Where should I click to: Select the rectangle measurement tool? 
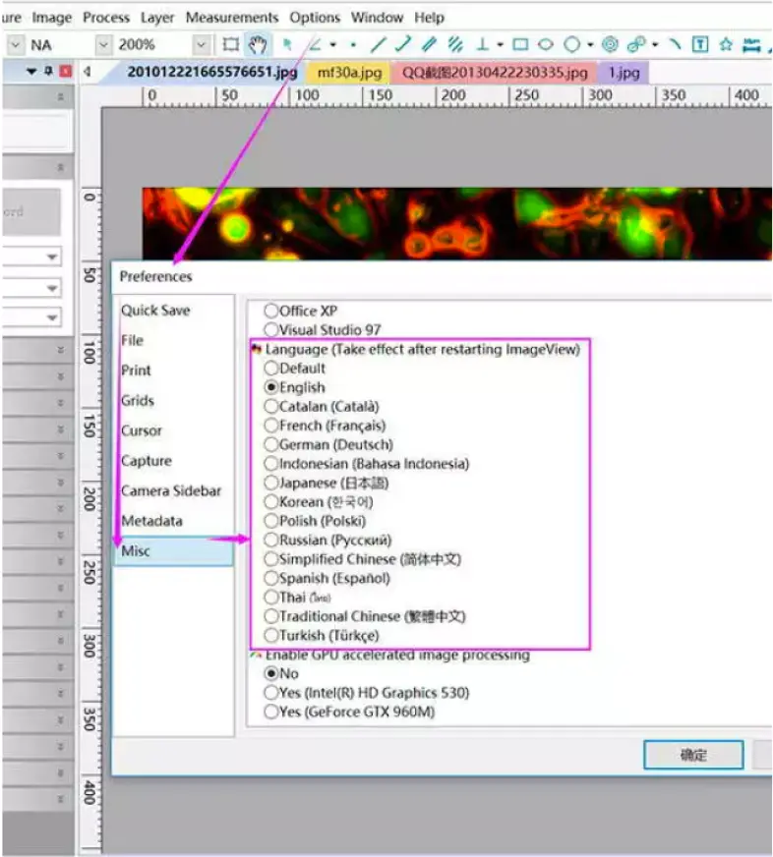click(520, 44)
